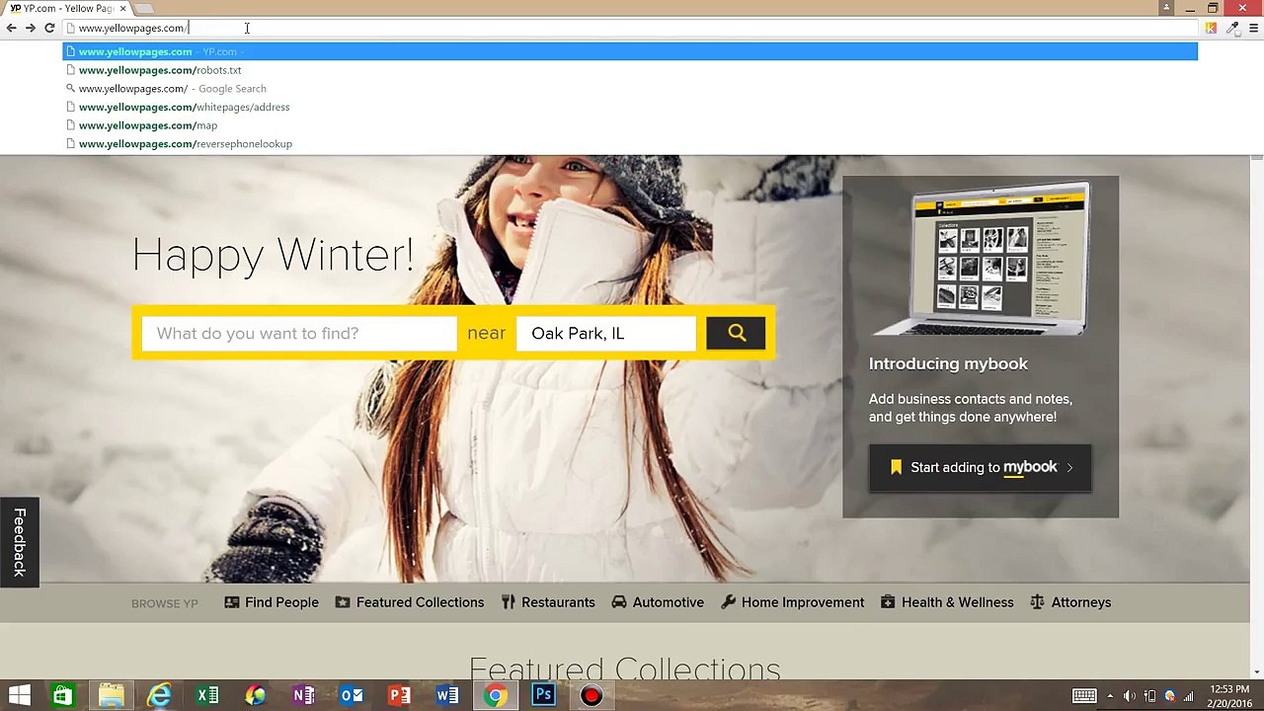
Task: Click the yellow K extension icon
Action: pos(1211,28)
